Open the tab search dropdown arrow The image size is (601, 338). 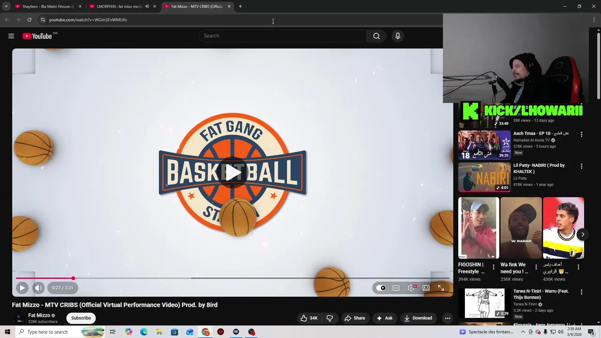tap(6, 7)
